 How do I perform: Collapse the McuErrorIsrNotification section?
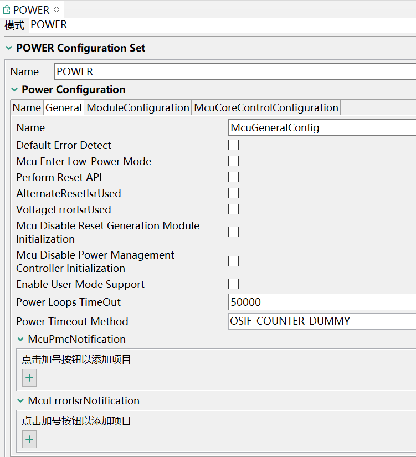pyautogui.click(x=20, y=400)
